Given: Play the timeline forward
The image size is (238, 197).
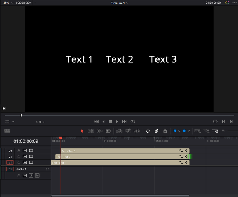Looking at the screenshot, I should [117, 122].
